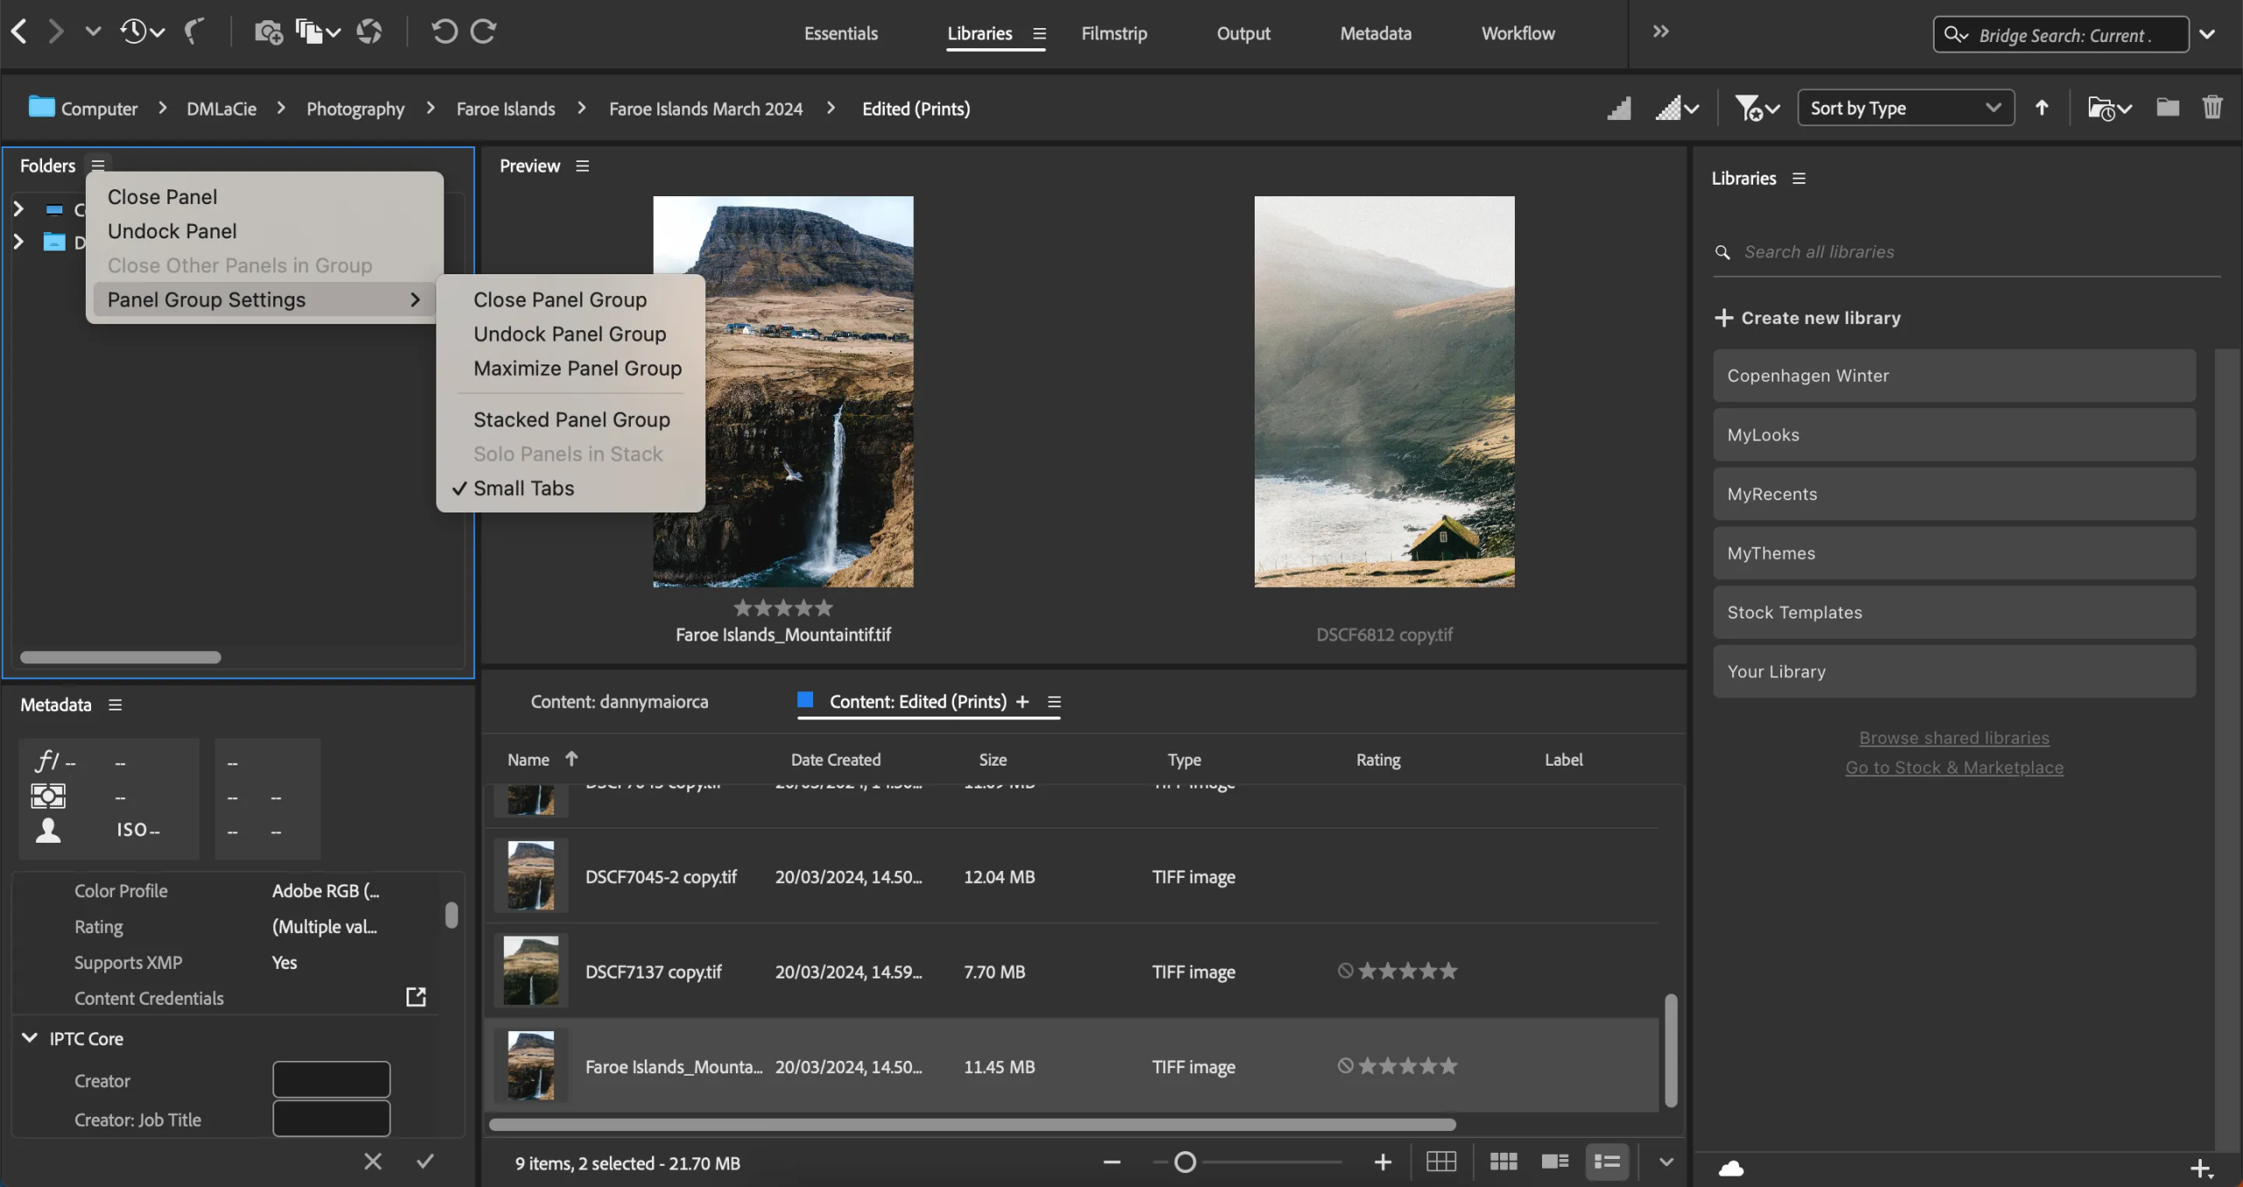Select Stacked Panel Group option
This screenshot has height=1187, width=2243.
click(570, 419)
